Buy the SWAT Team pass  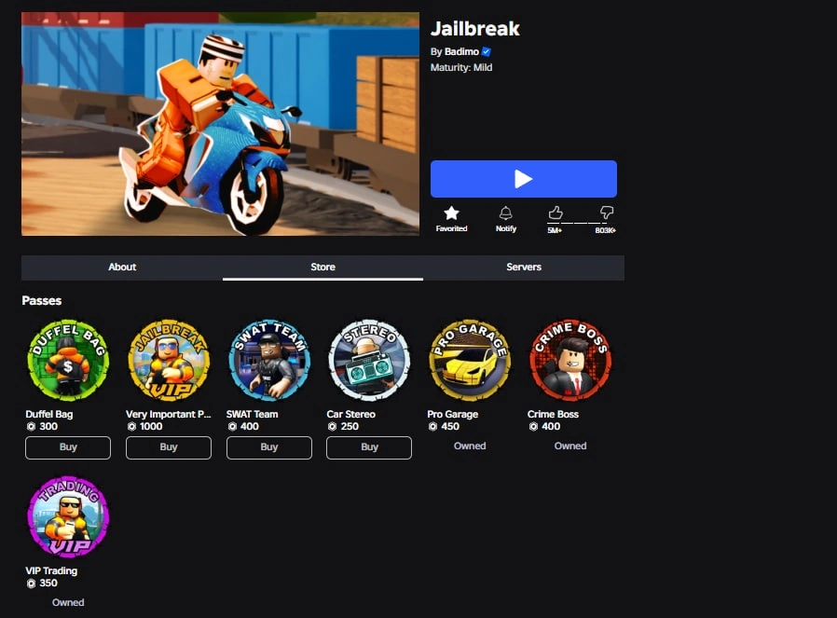tap(269, 447)
